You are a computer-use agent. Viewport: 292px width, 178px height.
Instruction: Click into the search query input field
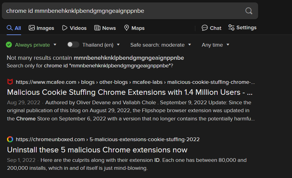[122, 11]
